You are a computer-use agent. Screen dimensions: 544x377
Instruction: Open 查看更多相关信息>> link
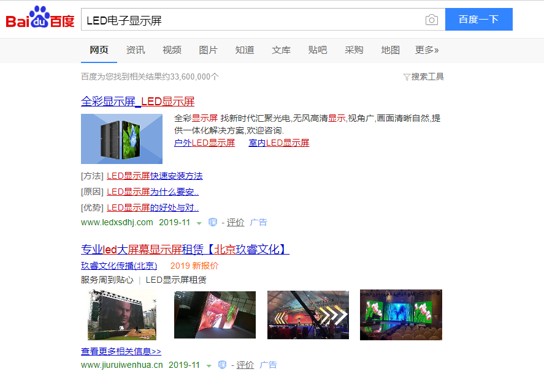pyautogui.click(x=121, y=351)
